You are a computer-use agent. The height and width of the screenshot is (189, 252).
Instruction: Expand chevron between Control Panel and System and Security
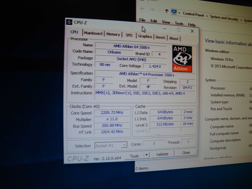[x=207, y=16]
